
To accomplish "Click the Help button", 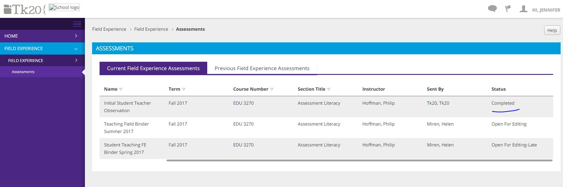I will pyautogui.click(x=552, y=30).
